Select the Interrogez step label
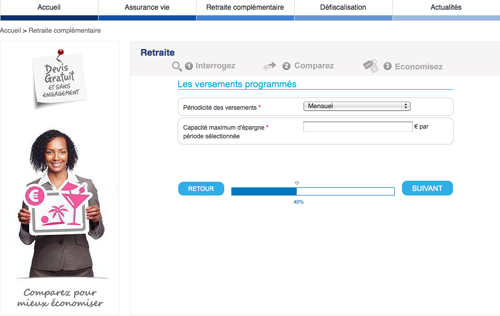This screenshot has width=500, height=316. point(215,66)
